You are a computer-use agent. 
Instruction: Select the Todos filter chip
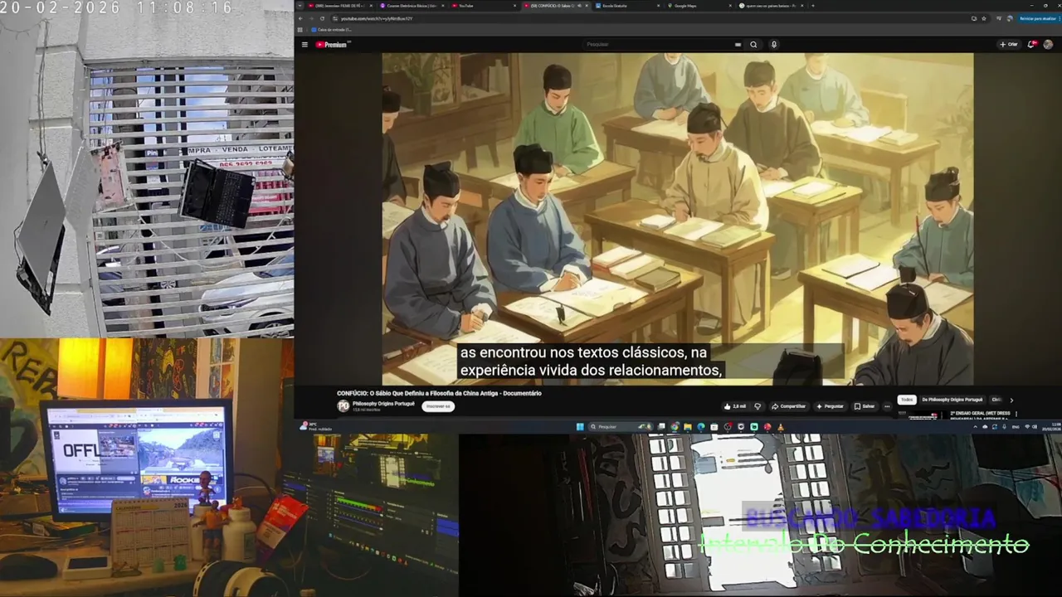[907, 400]
